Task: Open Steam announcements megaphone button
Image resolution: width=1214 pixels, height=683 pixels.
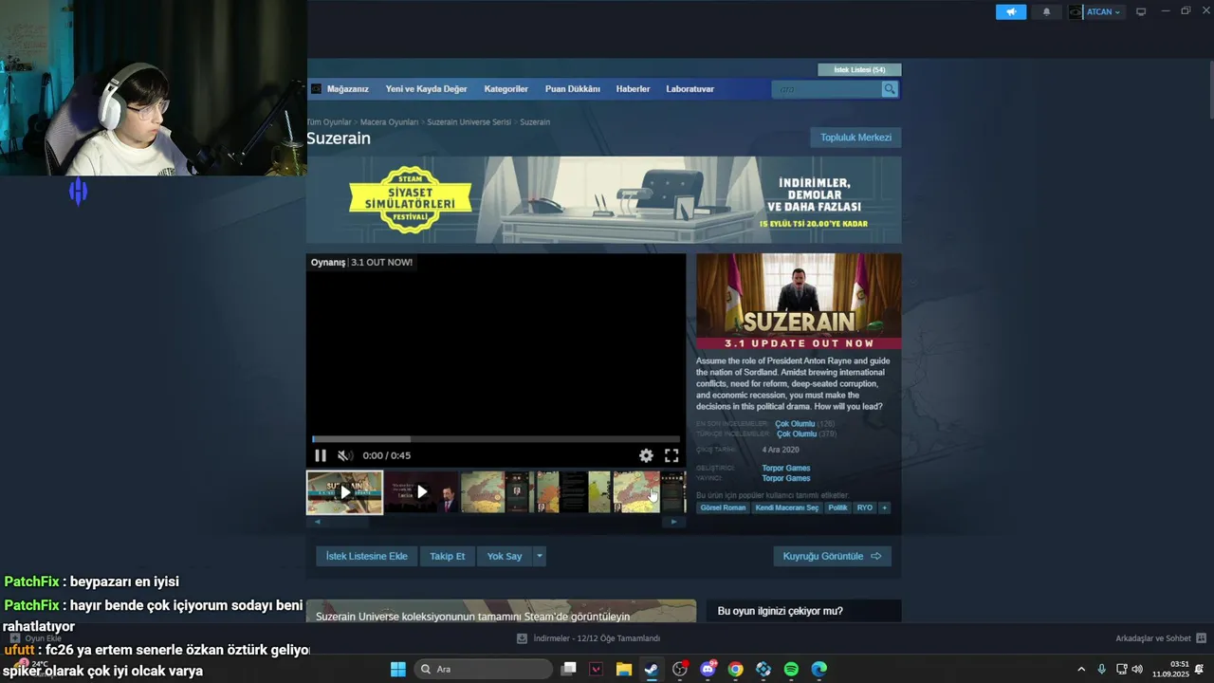Action: pyautogui.click(x=1011, y=12)
